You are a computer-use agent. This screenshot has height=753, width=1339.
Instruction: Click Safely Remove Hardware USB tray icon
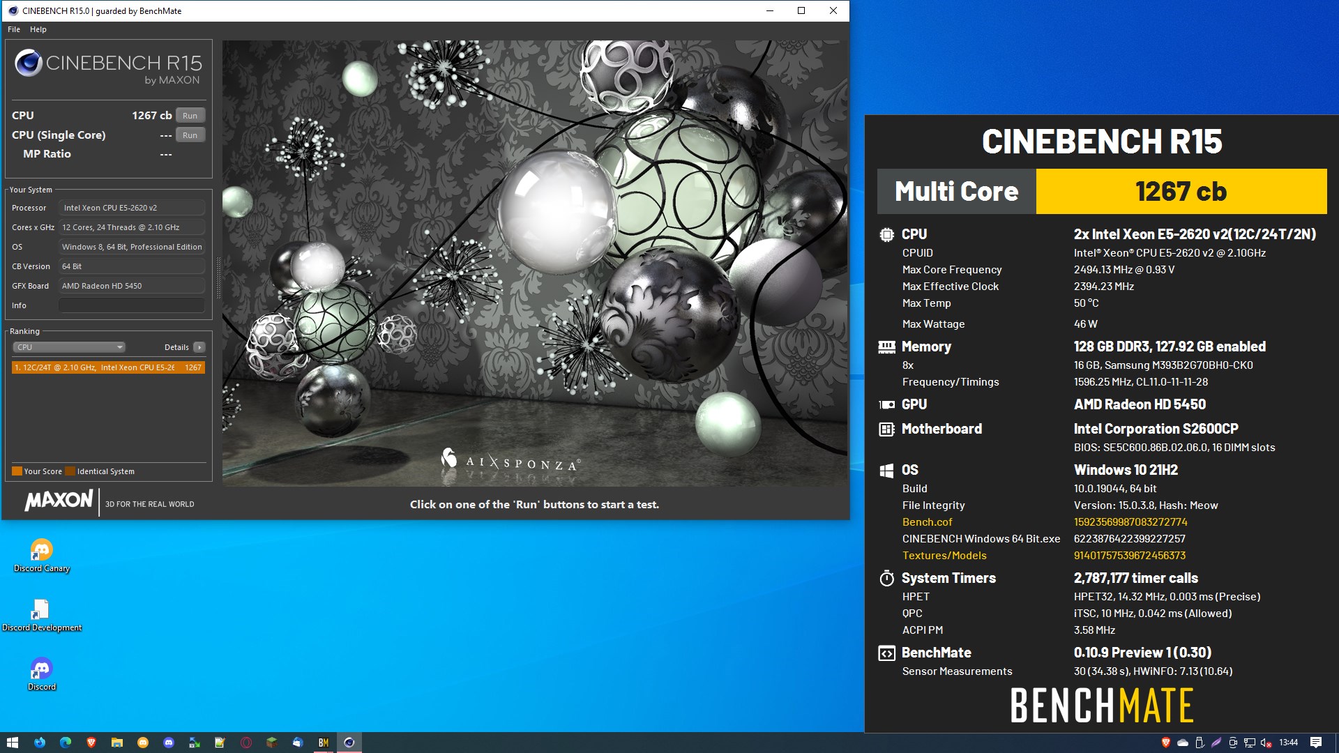coord(1200,743)
